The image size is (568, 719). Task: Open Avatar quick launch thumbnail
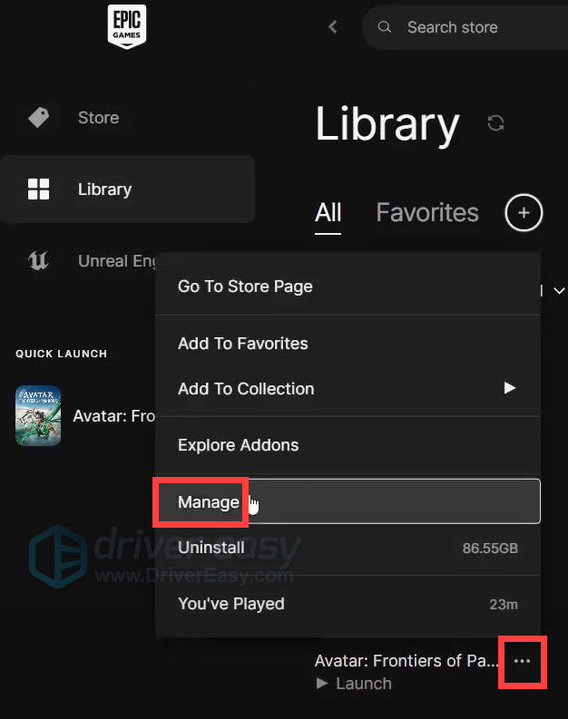tap(38, 415)
